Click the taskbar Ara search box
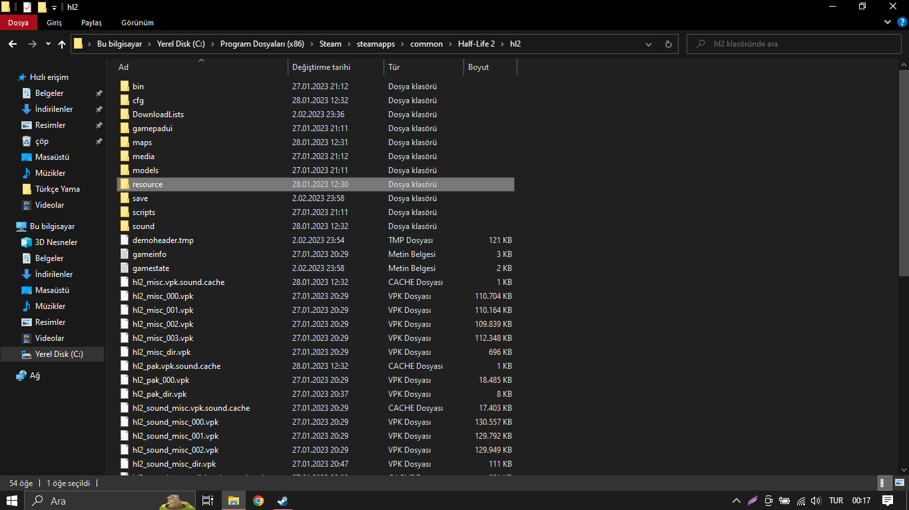The image size is (909, 510). [x=110, y=501]
